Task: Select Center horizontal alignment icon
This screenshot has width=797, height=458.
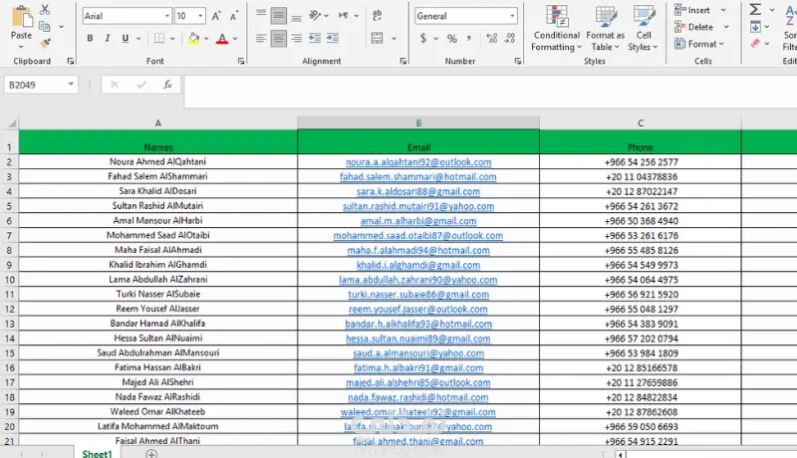Action: click(279, 38)
